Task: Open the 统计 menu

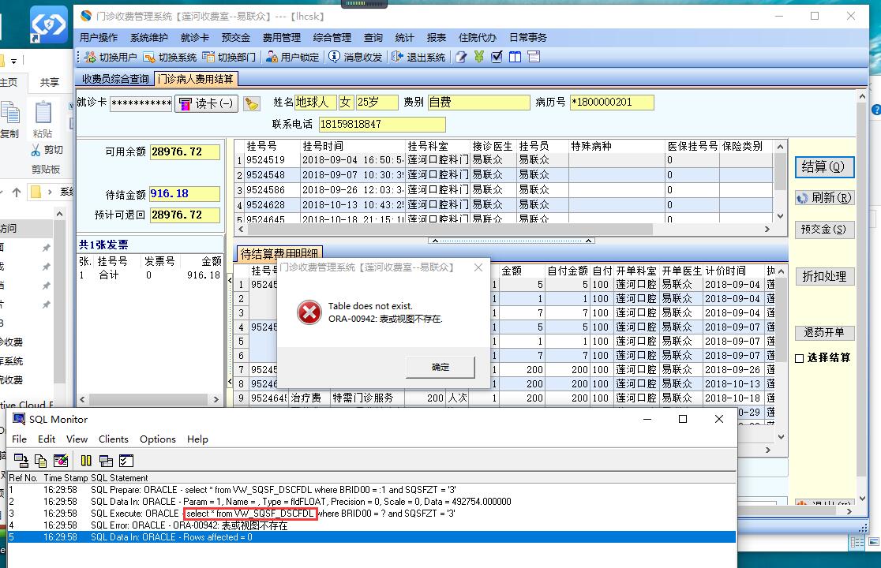Action: (404, 38)
